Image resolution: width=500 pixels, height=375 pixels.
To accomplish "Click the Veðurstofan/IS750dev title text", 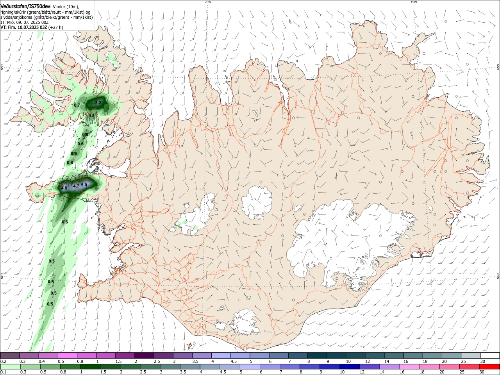I will [x=25, y=6].
